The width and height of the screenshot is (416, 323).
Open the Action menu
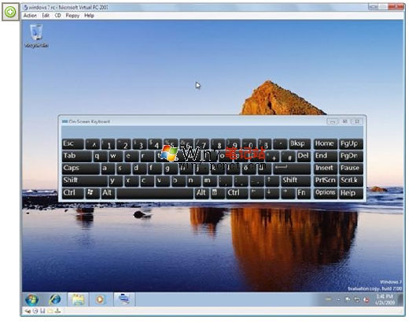click(30, 16)
